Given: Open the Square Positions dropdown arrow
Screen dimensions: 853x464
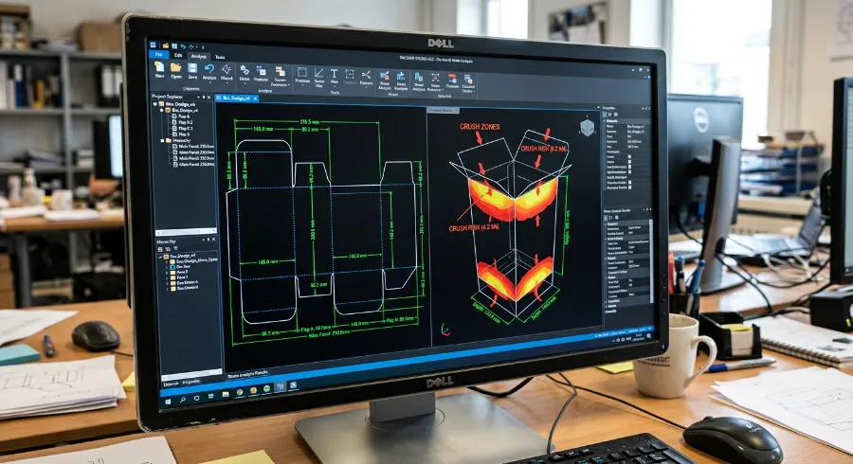Looking at the screenshot, I should (289, 85).
